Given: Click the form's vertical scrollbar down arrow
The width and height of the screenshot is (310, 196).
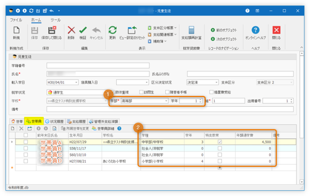Looking at the screenshot, I should [x=301, y=182].
